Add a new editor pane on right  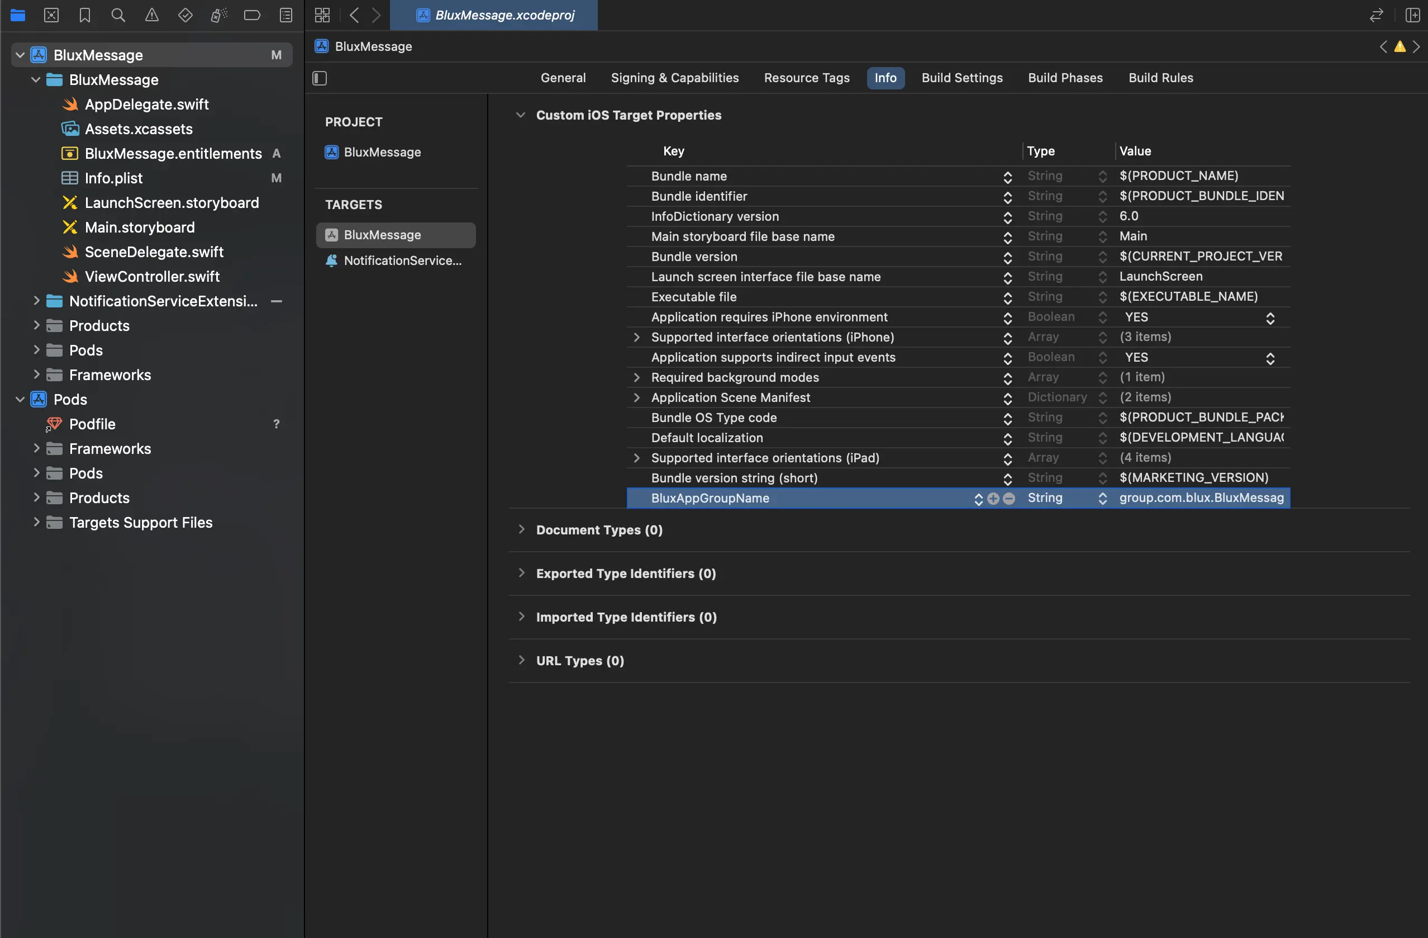(1412, 15)
